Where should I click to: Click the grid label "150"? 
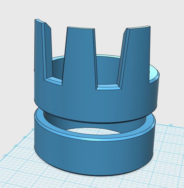click(x=5, y=155)
